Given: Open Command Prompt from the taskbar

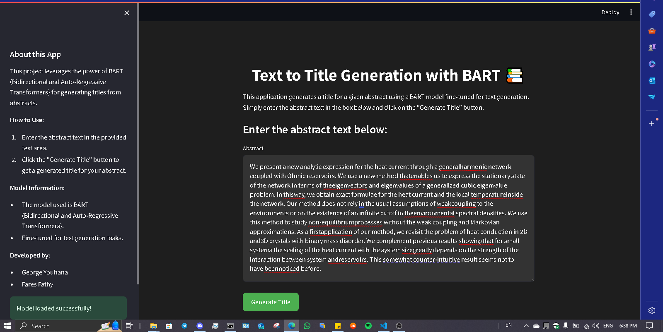Looking at the screenshot, I should coord(230,326).
